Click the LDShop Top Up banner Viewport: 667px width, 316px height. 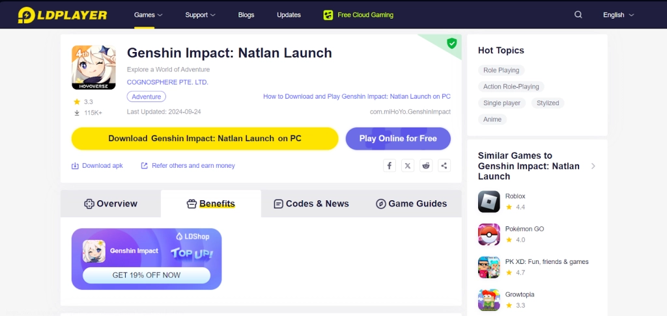pos(147,259)
